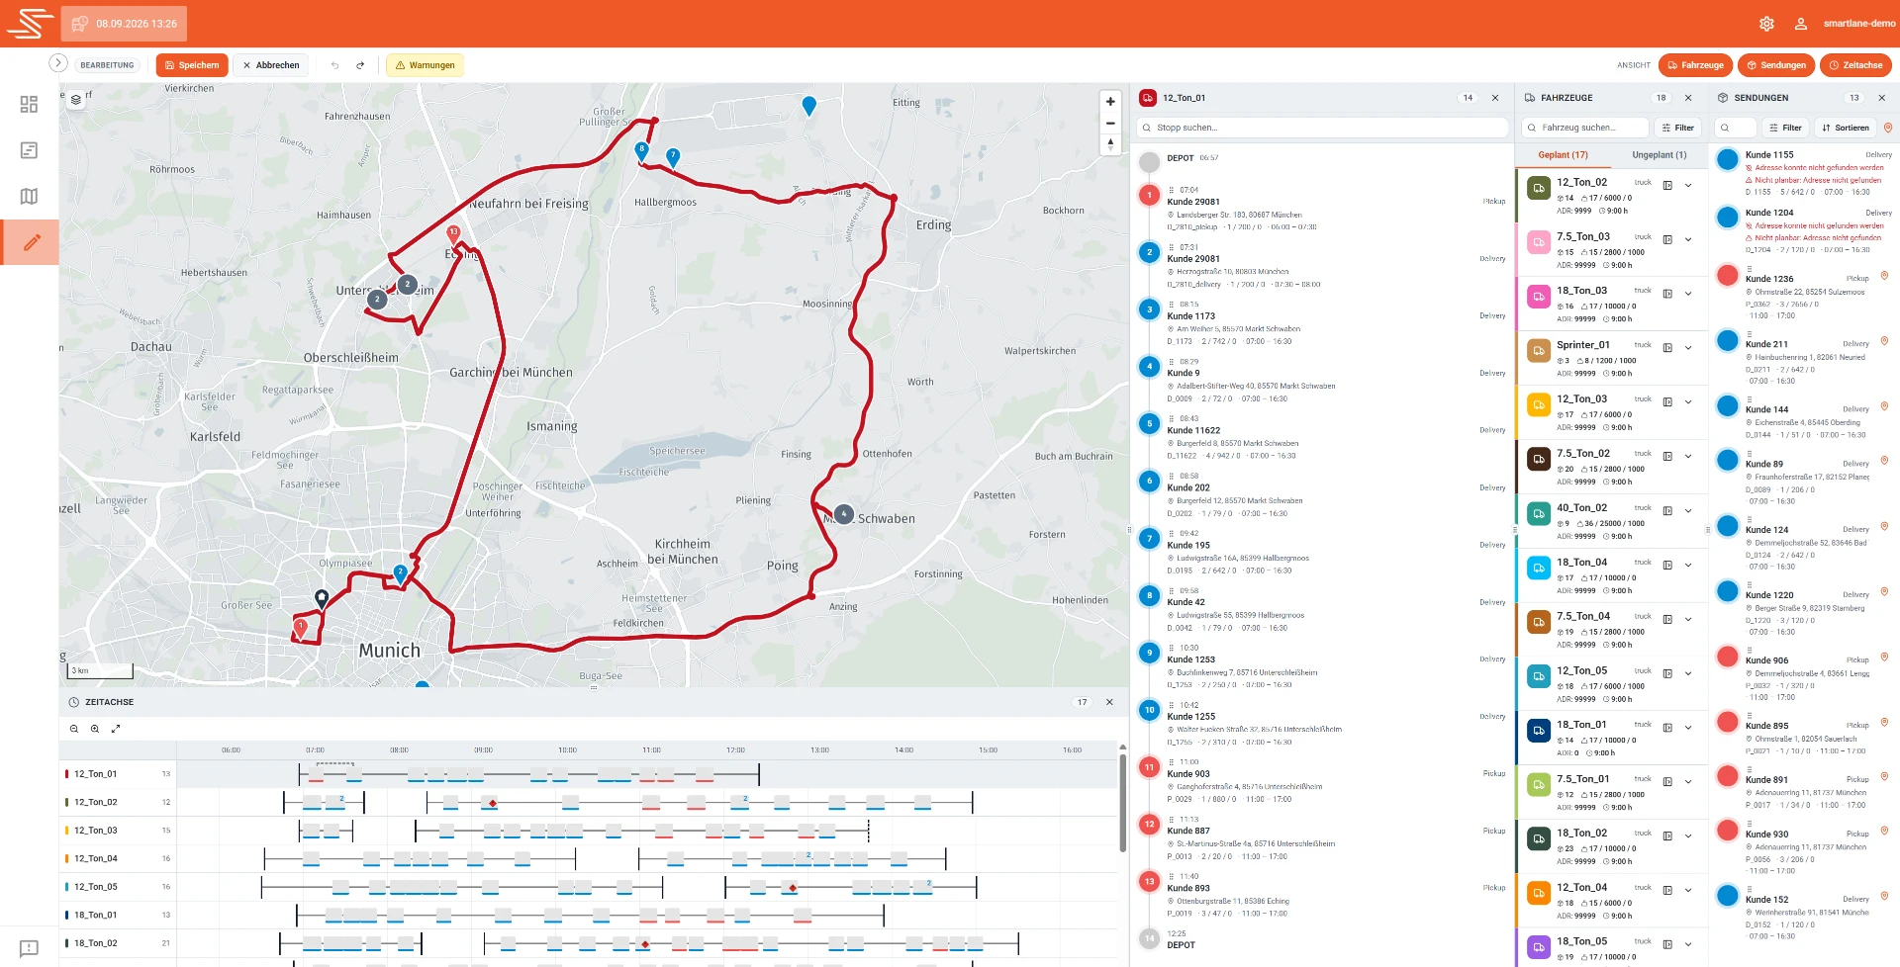Open the map layers selector
The height and width of the screenshot is (967, 1900).
coord(76,100)
